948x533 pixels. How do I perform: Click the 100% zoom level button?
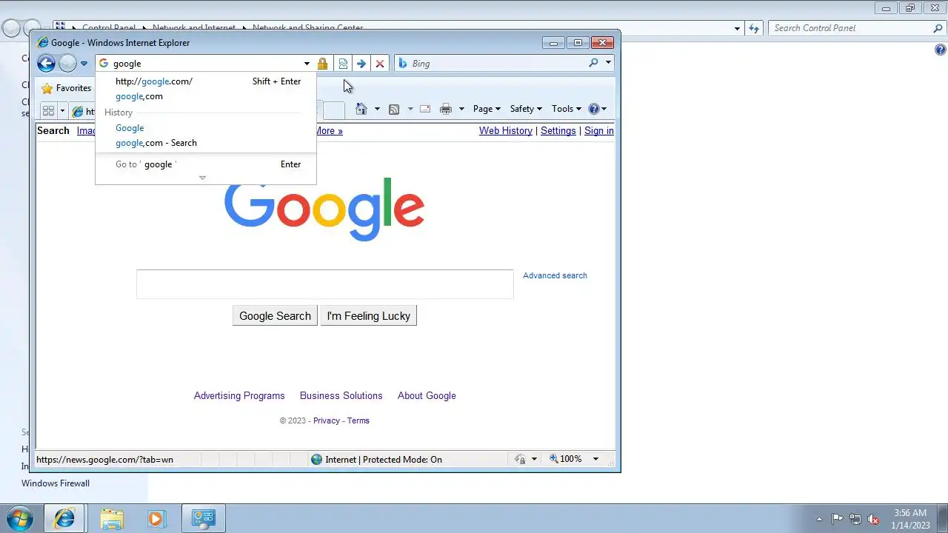(x=566, y=460)
